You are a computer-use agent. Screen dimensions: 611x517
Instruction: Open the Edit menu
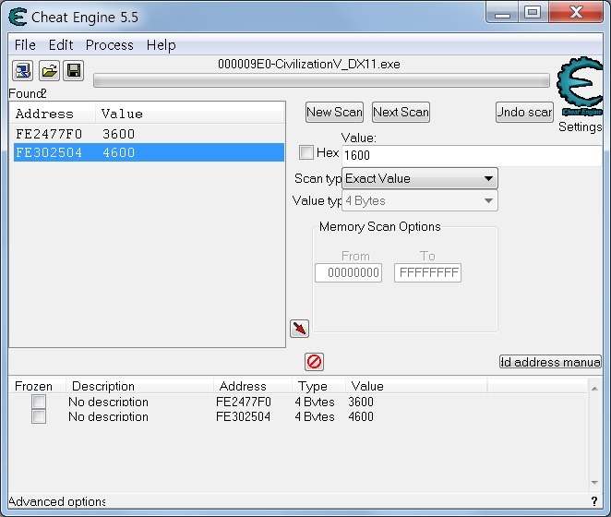pos(61,45)
